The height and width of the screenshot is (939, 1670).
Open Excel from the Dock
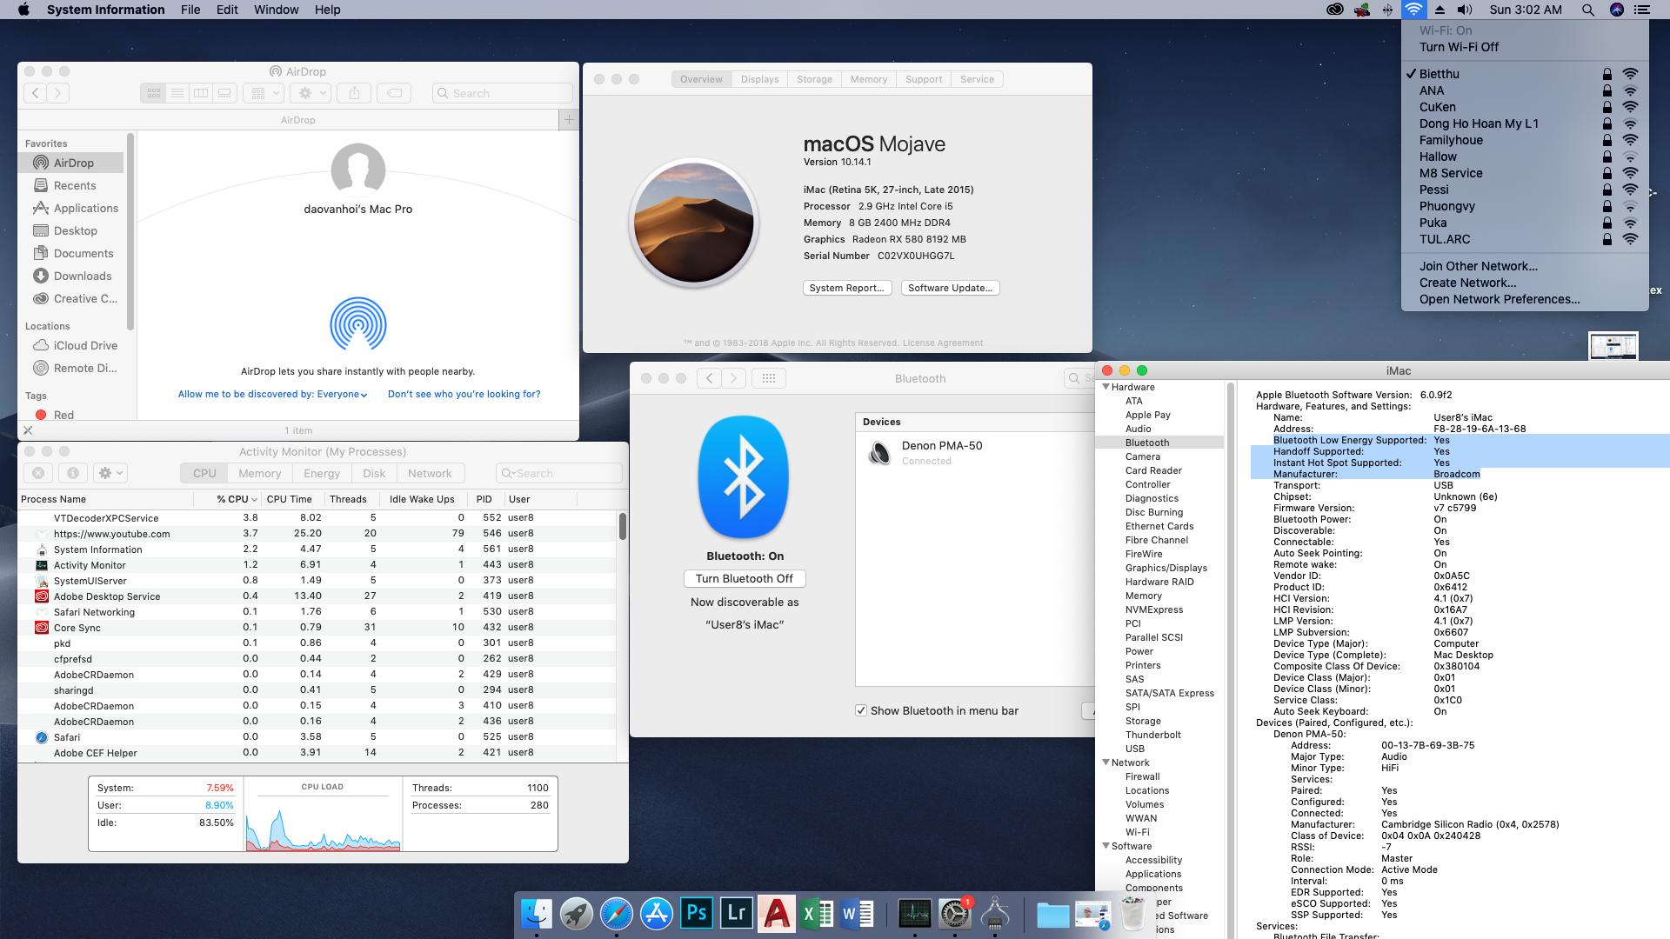(x=817, y=914)
